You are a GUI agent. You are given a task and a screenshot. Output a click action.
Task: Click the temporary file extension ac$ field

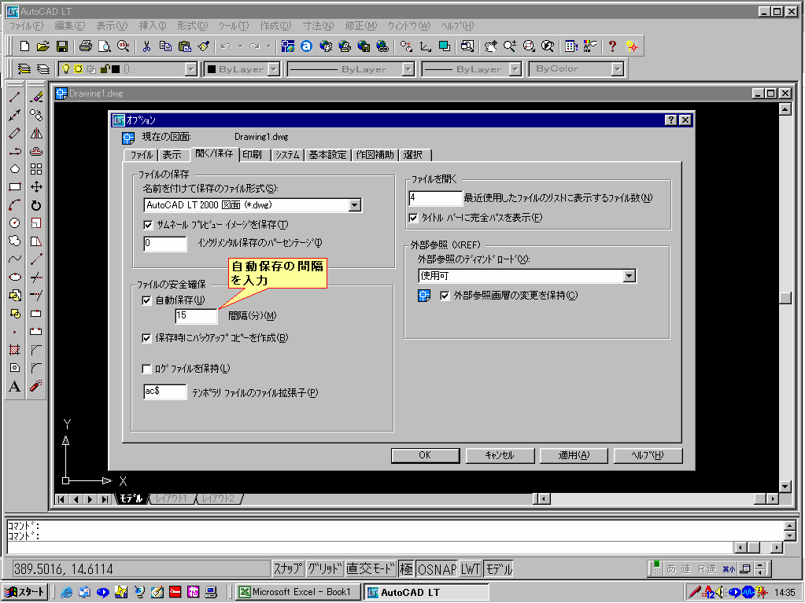click(164, 392)
